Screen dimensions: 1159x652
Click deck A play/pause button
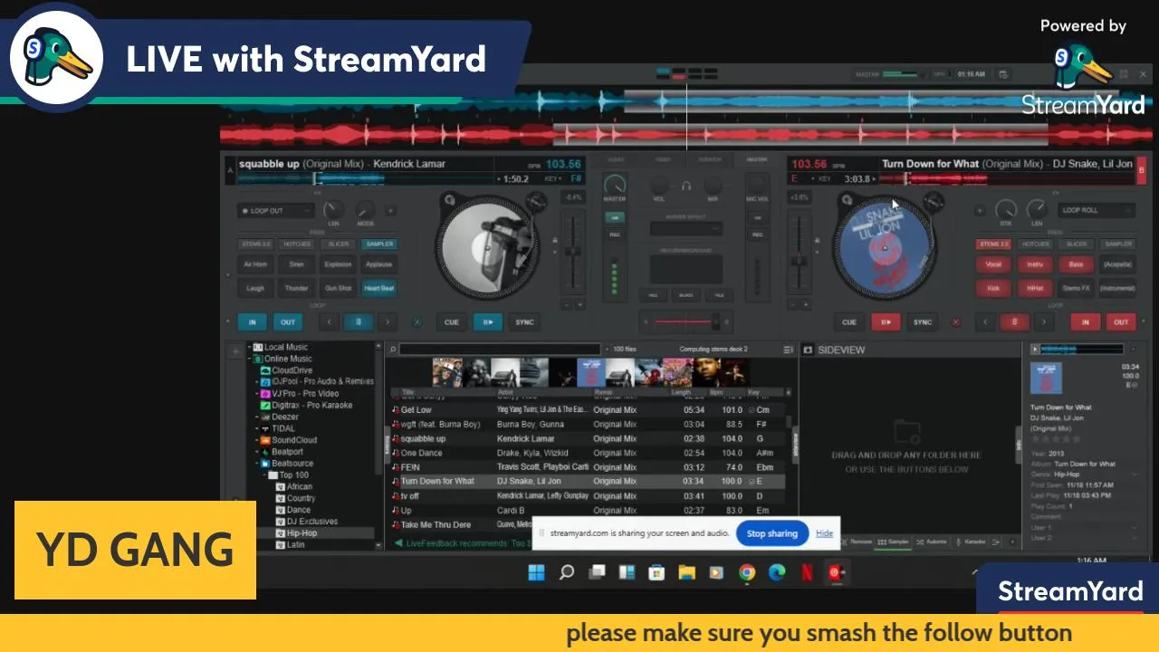click(487, 322)
